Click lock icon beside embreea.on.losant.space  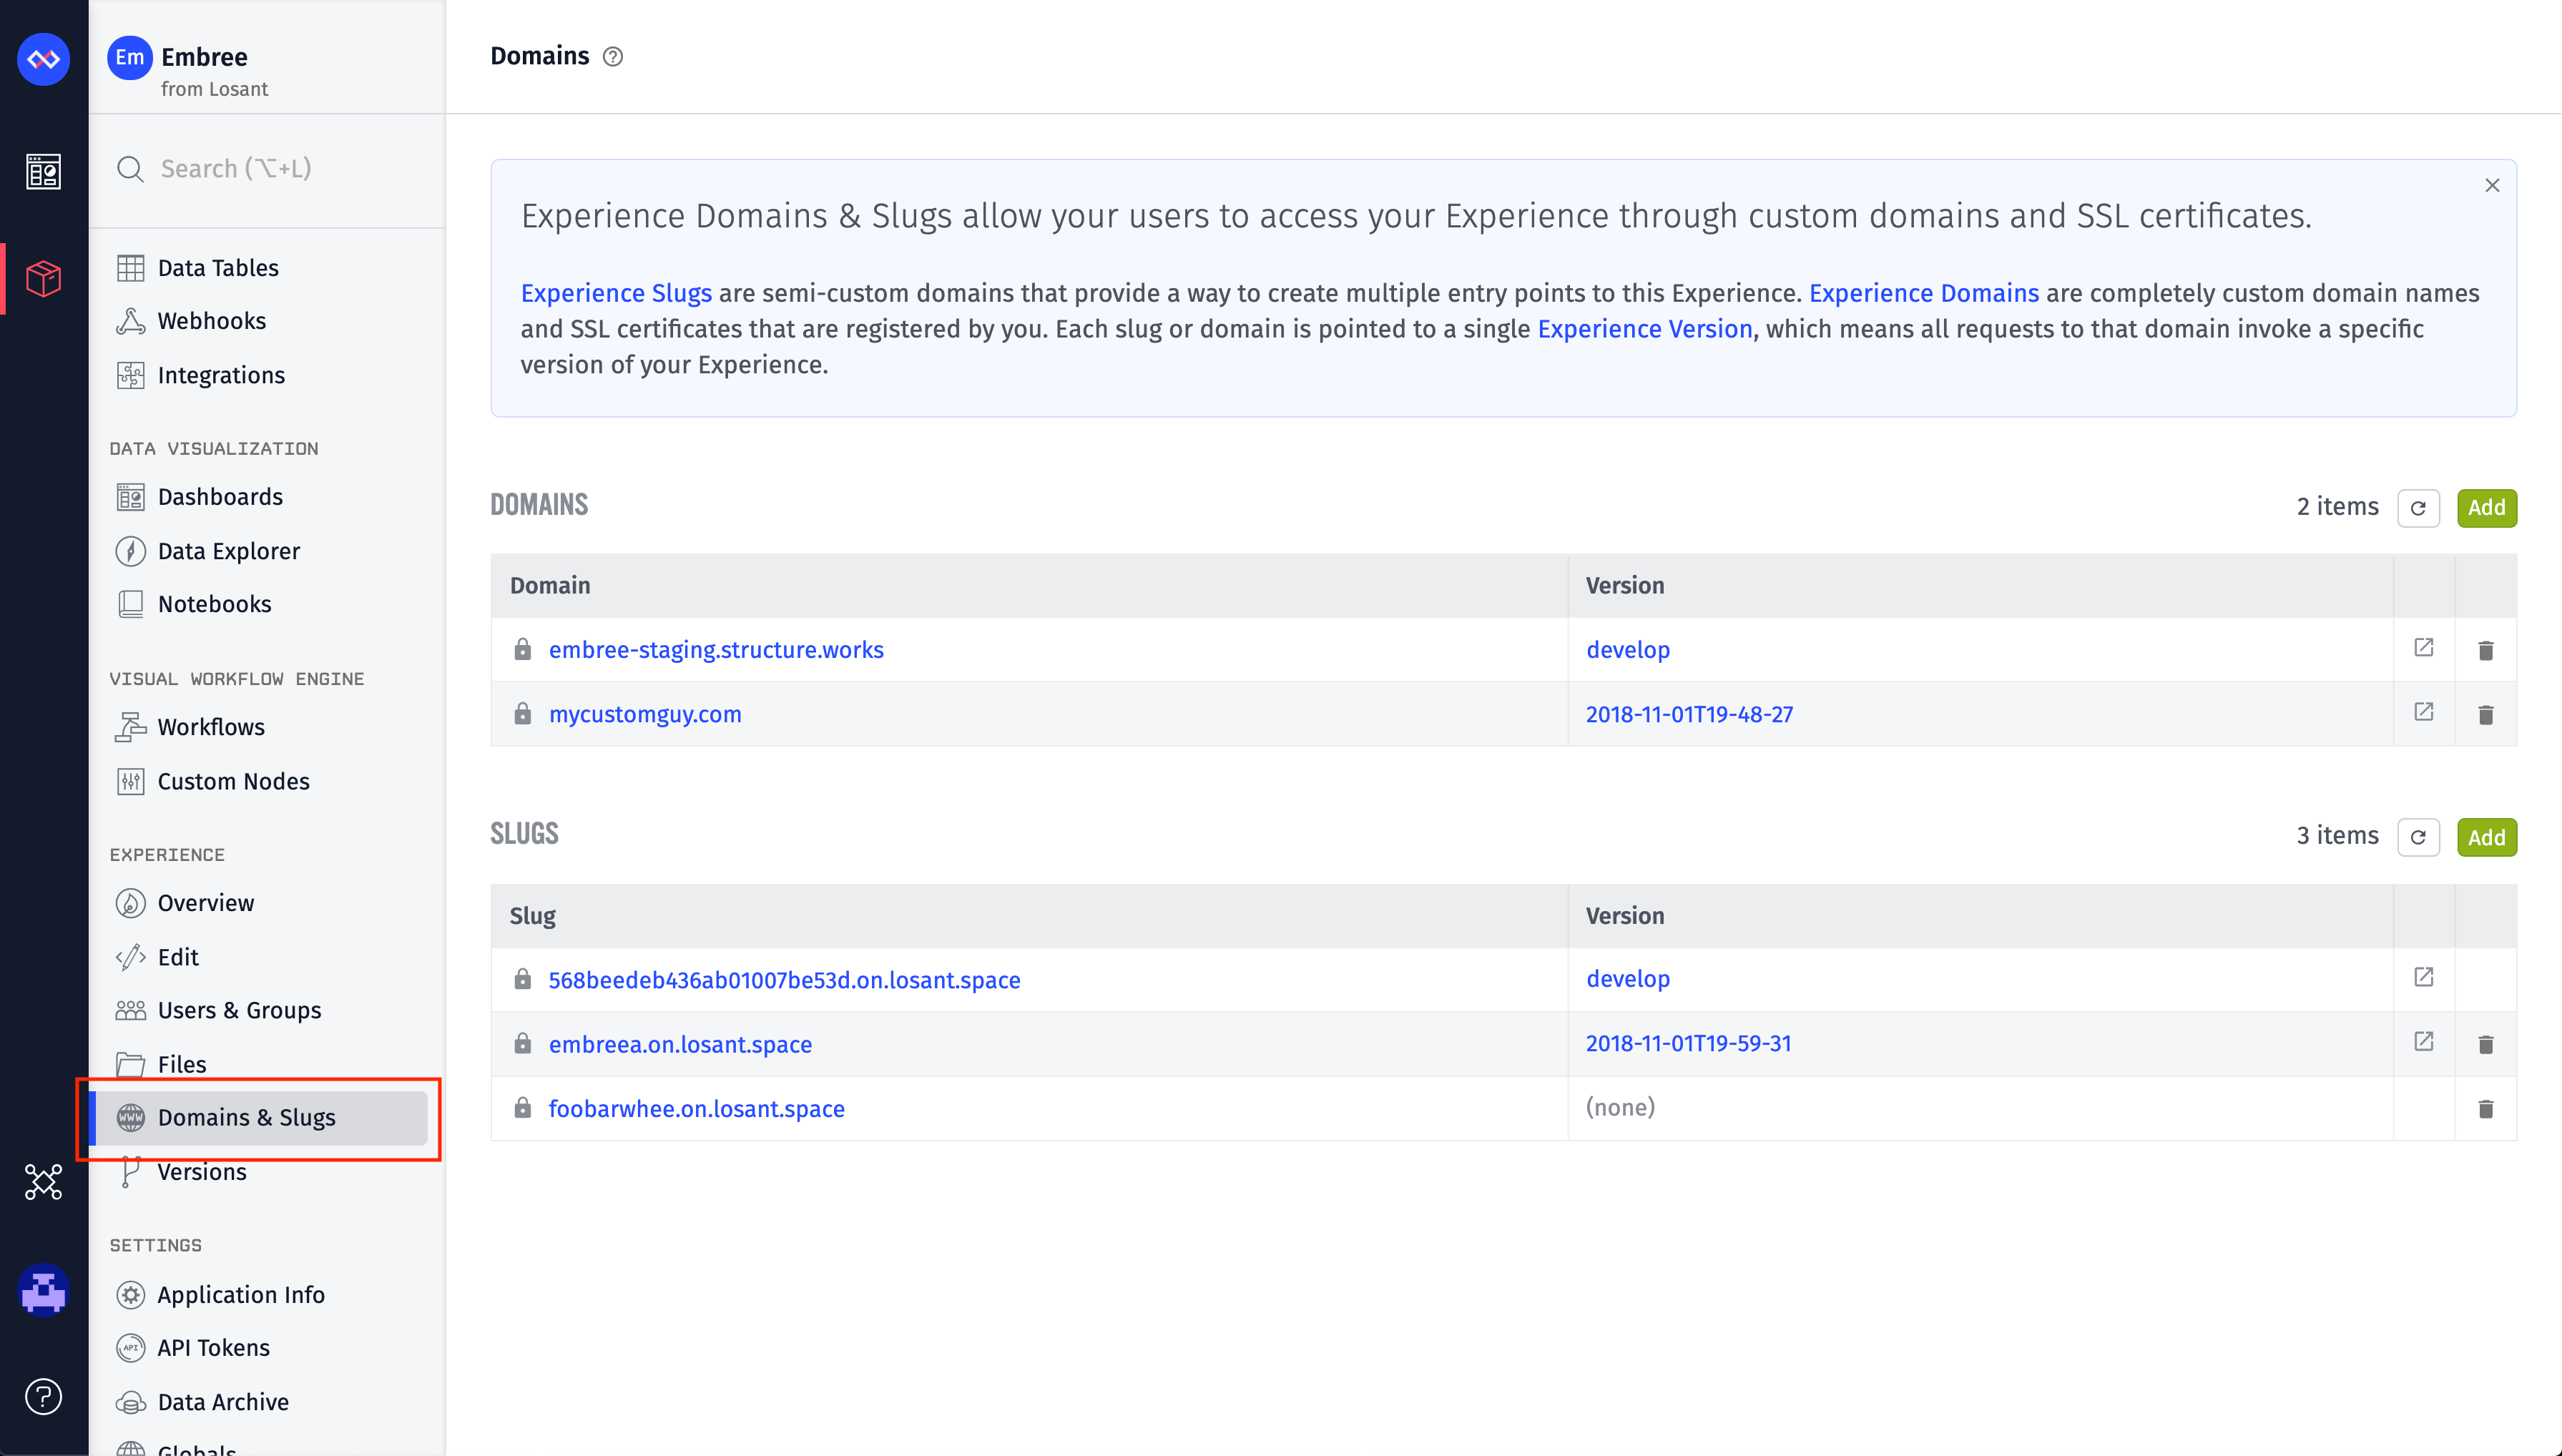click(522, 1043)
